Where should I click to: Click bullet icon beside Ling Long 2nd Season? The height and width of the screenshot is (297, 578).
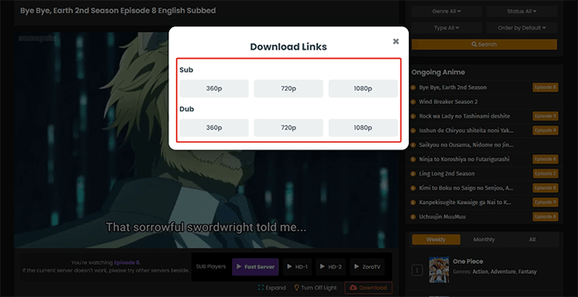click(x=413, y=173)
